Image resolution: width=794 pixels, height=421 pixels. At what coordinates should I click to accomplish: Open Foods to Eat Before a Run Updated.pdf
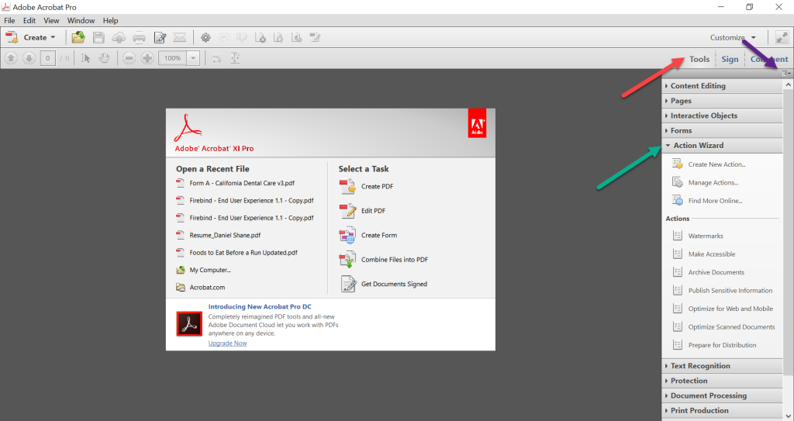[243, 252]
